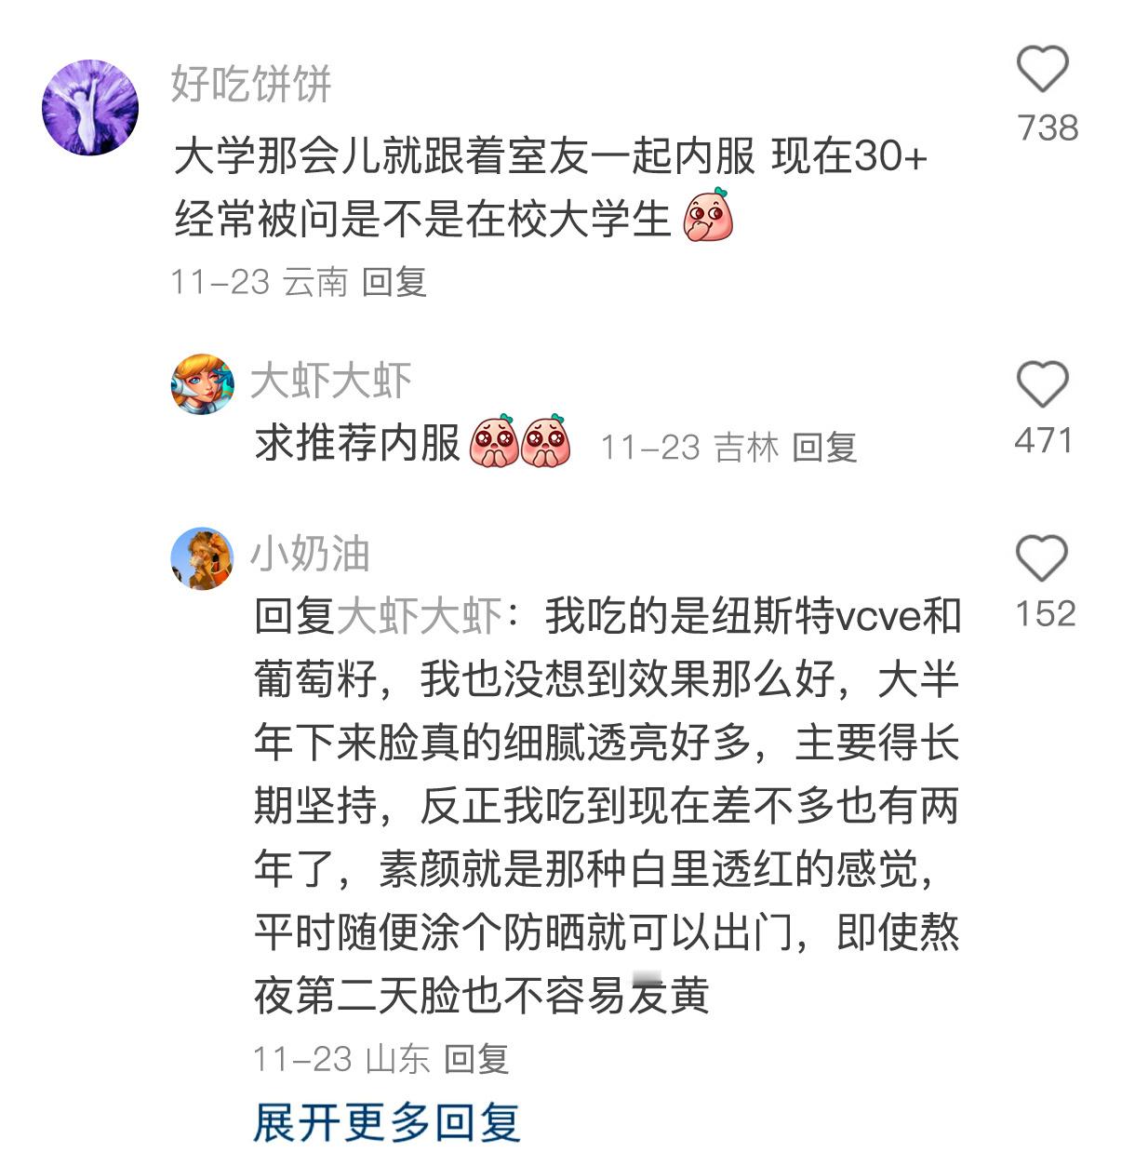Reply to 小奶油's comment from 山东
Viewport: 1135px width, 1166px height.
click(476, 1059)
